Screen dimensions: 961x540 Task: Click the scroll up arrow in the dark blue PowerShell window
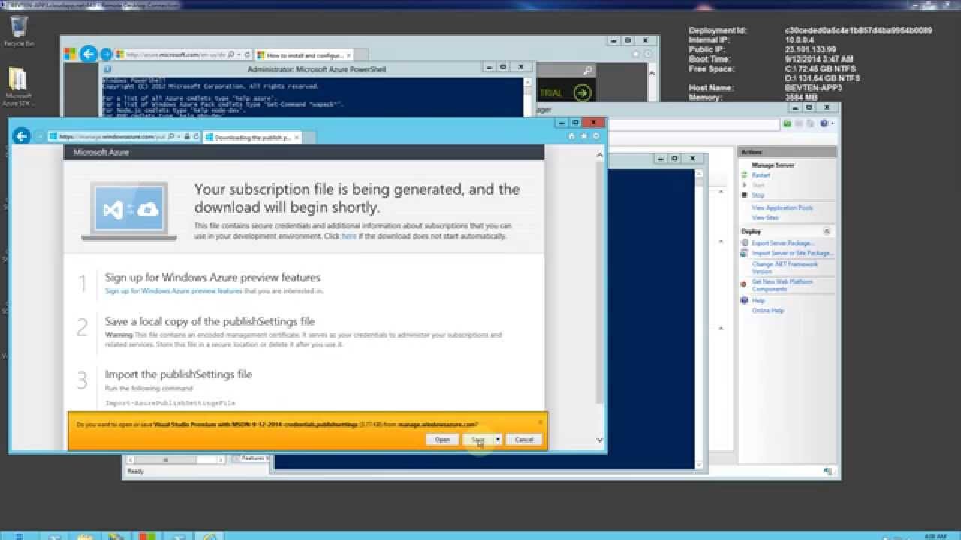pos(700,173)
